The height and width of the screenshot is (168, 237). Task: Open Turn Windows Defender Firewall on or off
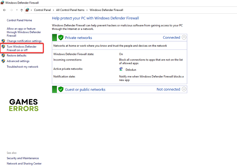(x=22, y=48)
